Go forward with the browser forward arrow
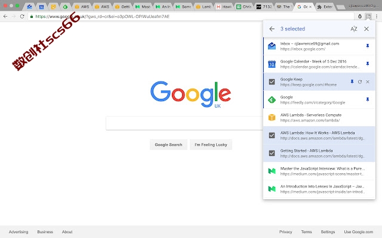Viewport: 382px width, 238px height. pos(14,17)
